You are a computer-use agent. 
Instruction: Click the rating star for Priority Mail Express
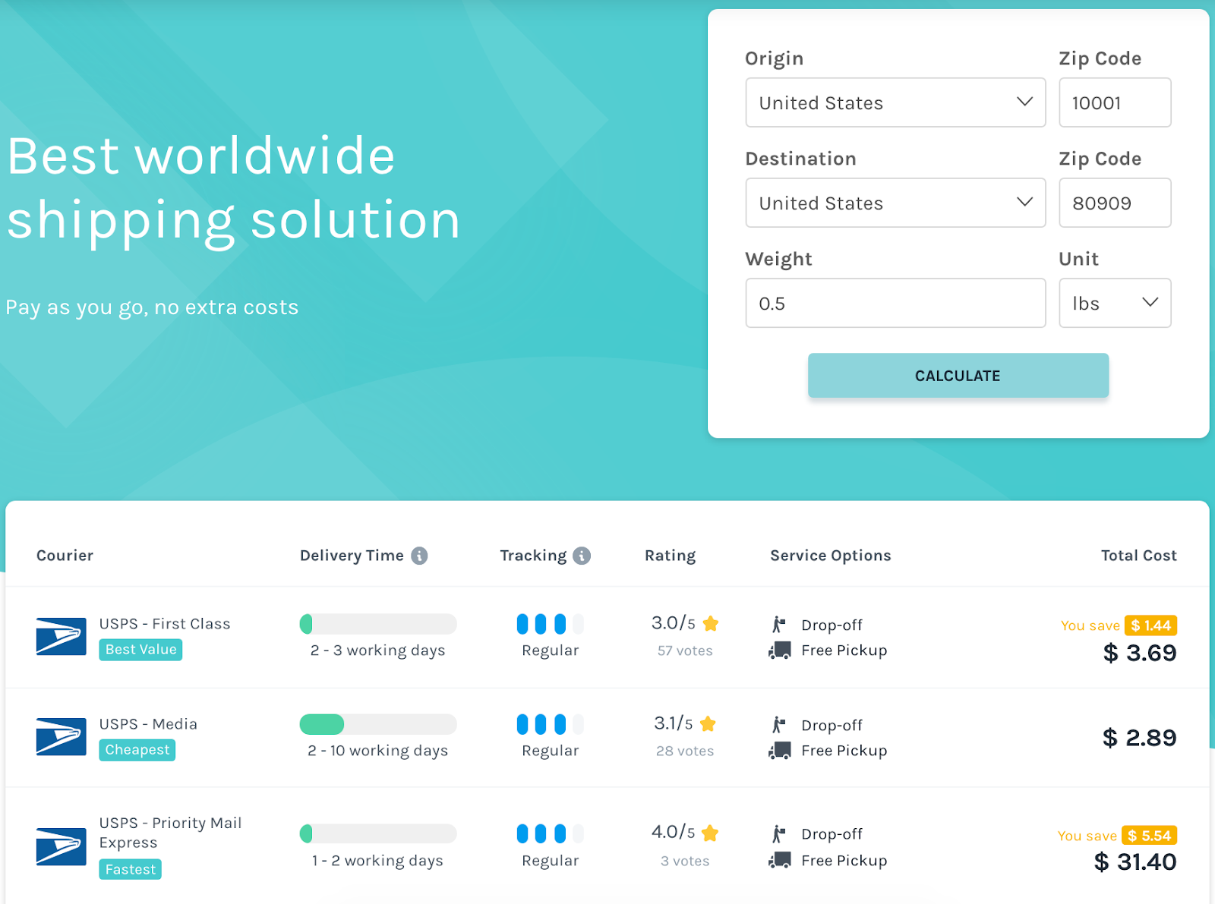(x=710, y=833)
